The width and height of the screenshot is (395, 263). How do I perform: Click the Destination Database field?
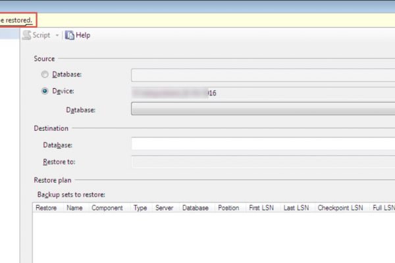(263, 143)
